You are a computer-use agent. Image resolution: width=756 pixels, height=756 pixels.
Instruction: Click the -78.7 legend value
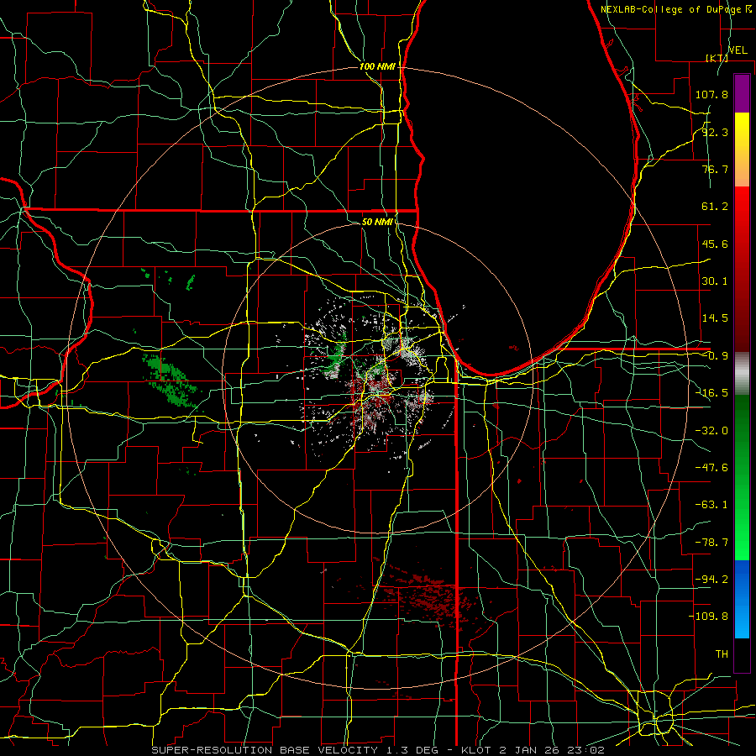[711, 543]
